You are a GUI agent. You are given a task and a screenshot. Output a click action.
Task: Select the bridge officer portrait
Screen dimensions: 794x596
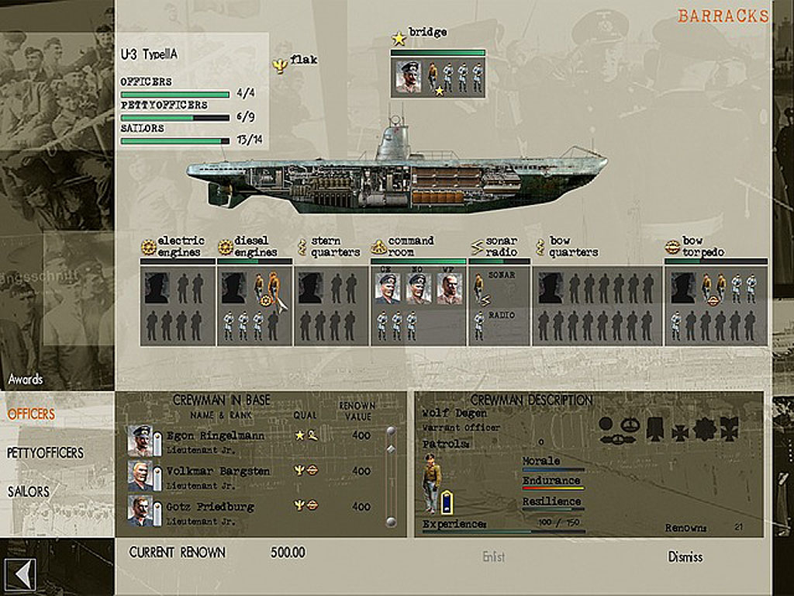tap(408, 77)
